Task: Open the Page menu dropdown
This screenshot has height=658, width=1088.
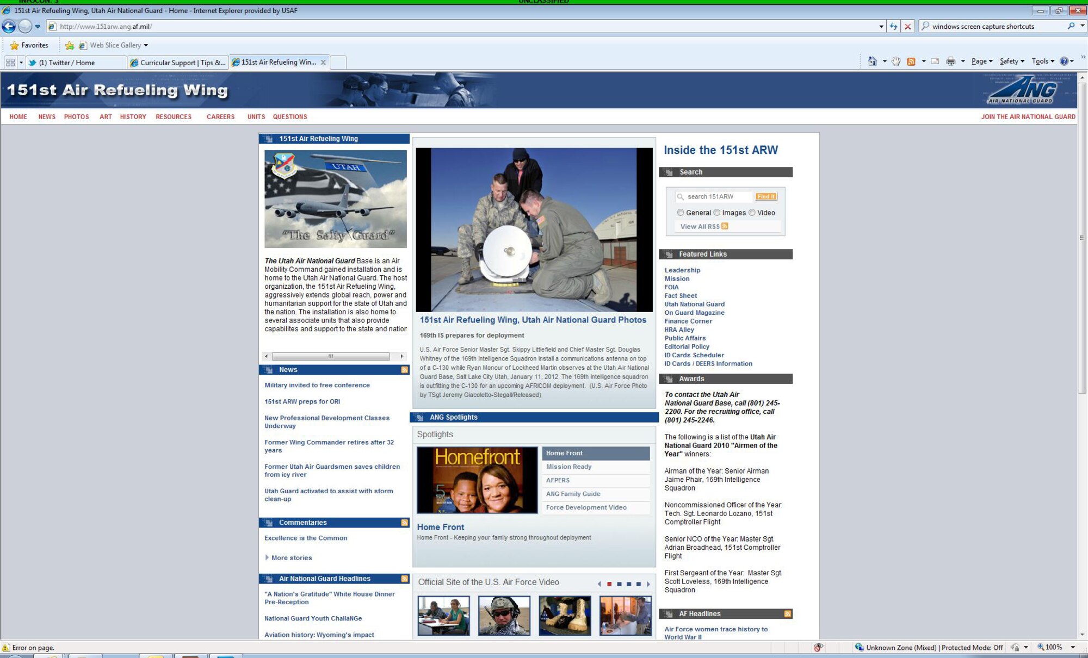Action: click(982, 61)
